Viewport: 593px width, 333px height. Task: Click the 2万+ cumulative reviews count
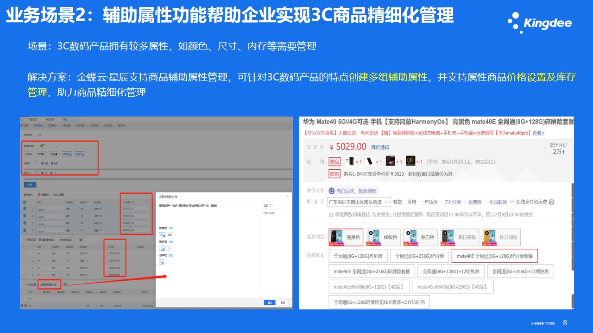click(x=559, y=152)
